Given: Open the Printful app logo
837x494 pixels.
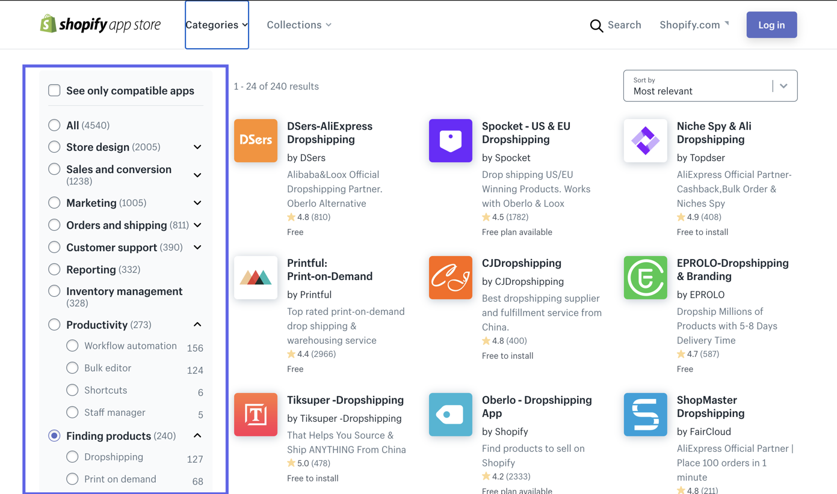Looking at the screenshot, I should (x=256, y=278).
